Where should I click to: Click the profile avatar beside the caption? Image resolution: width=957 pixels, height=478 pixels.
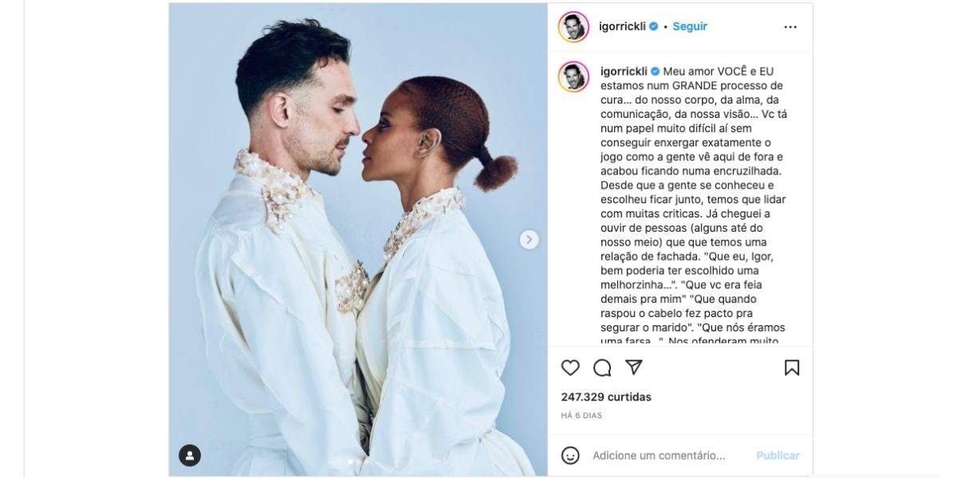tap(573, 76)
